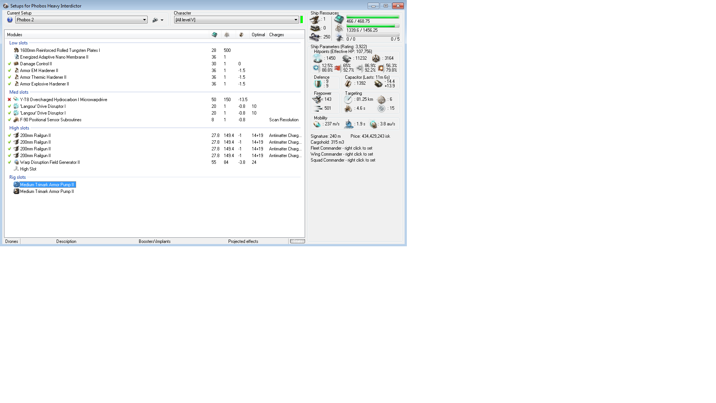Click the selected Medium Trimark Armor Pump II icon
The image size is (716, 403).
pyautogui.click(x=16, y=185)
